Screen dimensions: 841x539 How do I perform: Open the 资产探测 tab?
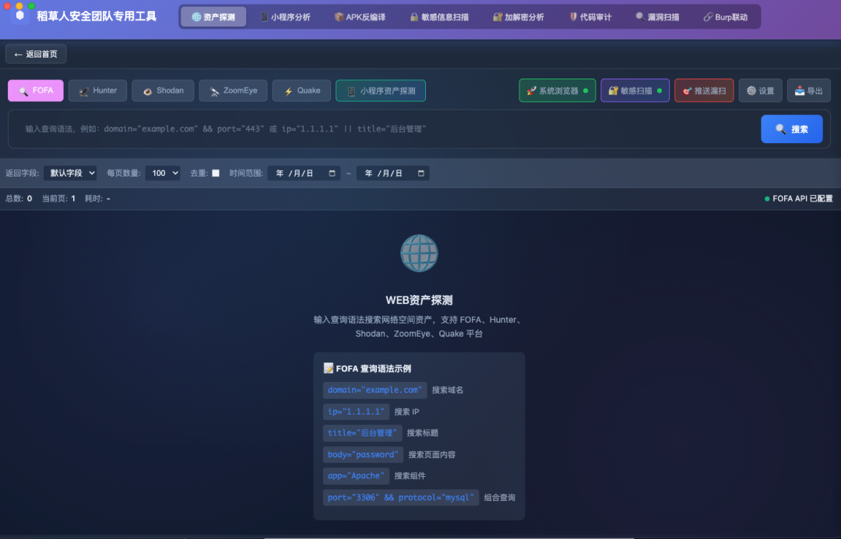213,16
